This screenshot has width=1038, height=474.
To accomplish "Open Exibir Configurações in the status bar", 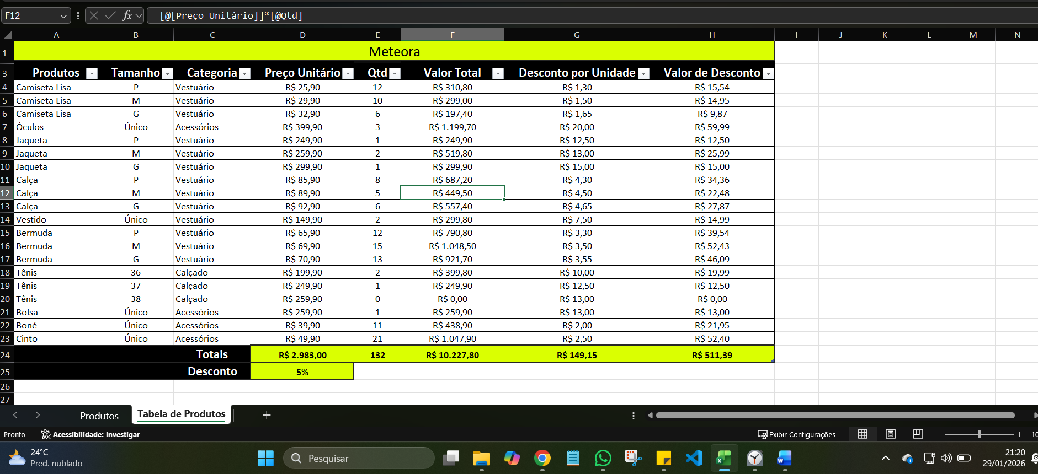I will click(796, 434).
